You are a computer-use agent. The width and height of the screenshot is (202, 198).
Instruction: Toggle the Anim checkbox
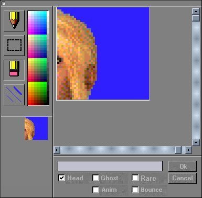tap(95, 190)
